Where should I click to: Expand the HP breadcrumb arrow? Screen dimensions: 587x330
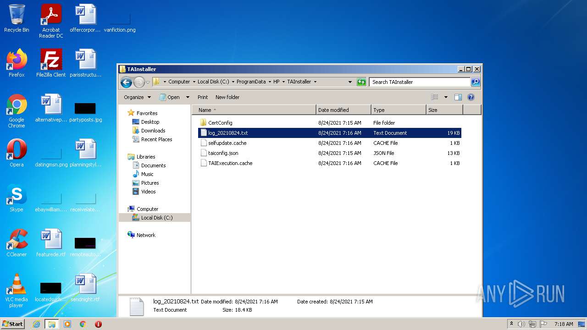[x=283, y=82]
